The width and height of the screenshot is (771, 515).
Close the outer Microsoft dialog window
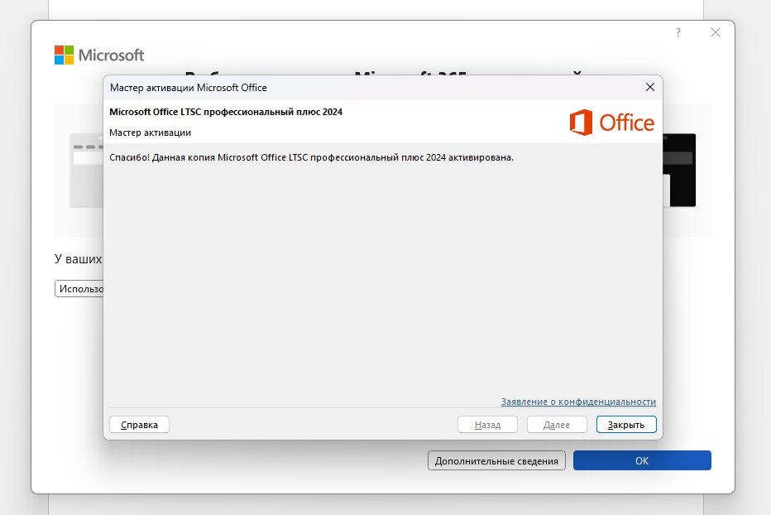pos(716,32)
